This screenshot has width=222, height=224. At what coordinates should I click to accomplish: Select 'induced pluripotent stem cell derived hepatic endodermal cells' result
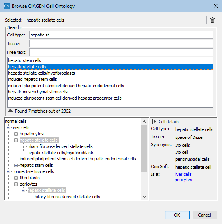110,86
